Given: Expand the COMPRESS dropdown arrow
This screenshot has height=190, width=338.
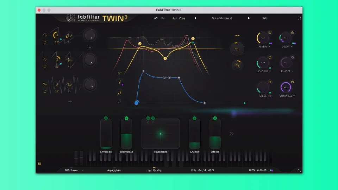Looking at the screenshot, I should click(x=294, y=96).
